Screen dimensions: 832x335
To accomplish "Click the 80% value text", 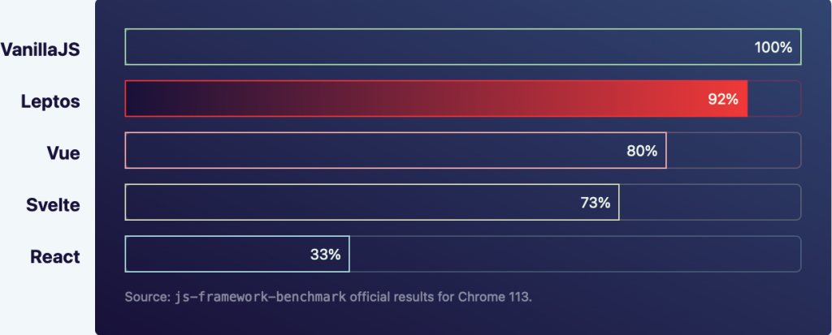I will point(642,151).
